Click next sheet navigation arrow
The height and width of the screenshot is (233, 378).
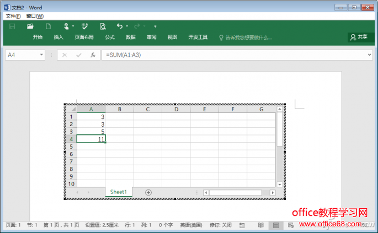pos(88,192)
